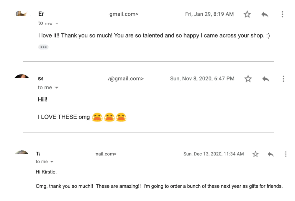Expand recipient details in Jan 29 email
Viewport: 295px width, 201px height.
(57, 23)
